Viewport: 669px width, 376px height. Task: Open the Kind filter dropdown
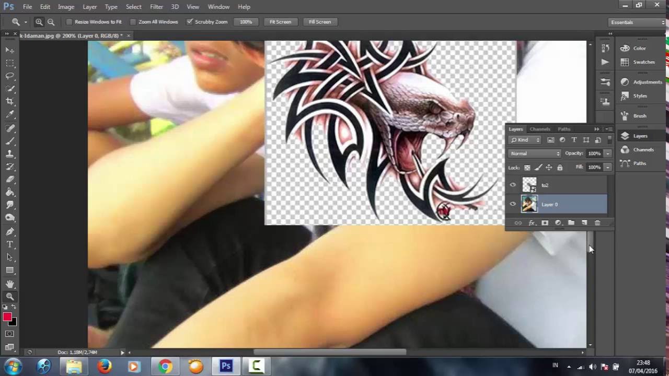(x=525, y=140)
